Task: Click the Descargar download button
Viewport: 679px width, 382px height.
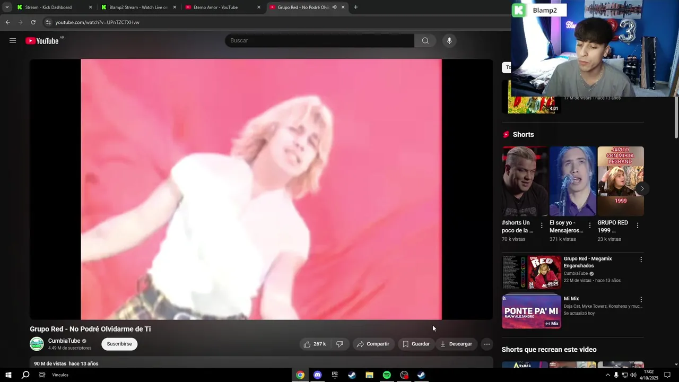Action: click(456, 344)
